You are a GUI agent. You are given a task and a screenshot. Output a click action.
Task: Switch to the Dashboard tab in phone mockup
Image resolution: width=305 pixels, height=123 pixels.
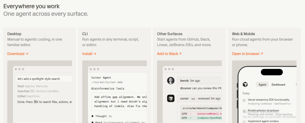click(278, 85)
